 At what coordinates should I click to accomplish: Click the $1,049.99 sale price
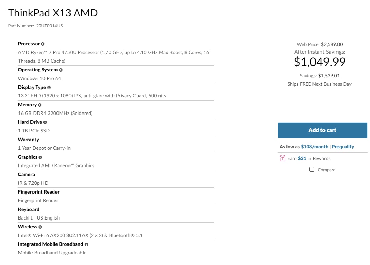point(320,62)
